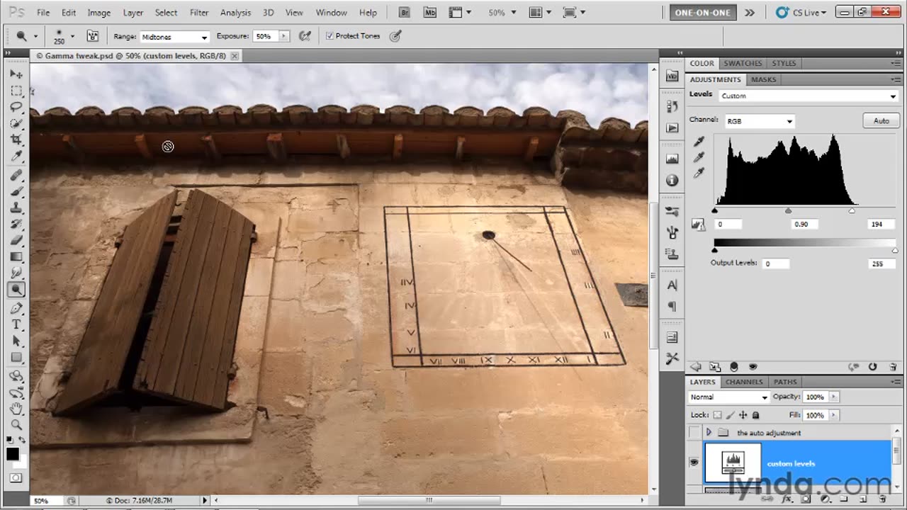Click the foreground color swatch
907x510 pixels.
coord(13,455)
